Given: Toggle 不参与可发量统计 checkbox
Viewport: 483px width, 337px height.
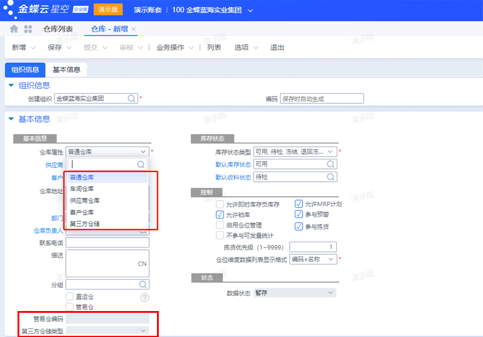Looking at the screenshot, I should [x=220, y=236].
